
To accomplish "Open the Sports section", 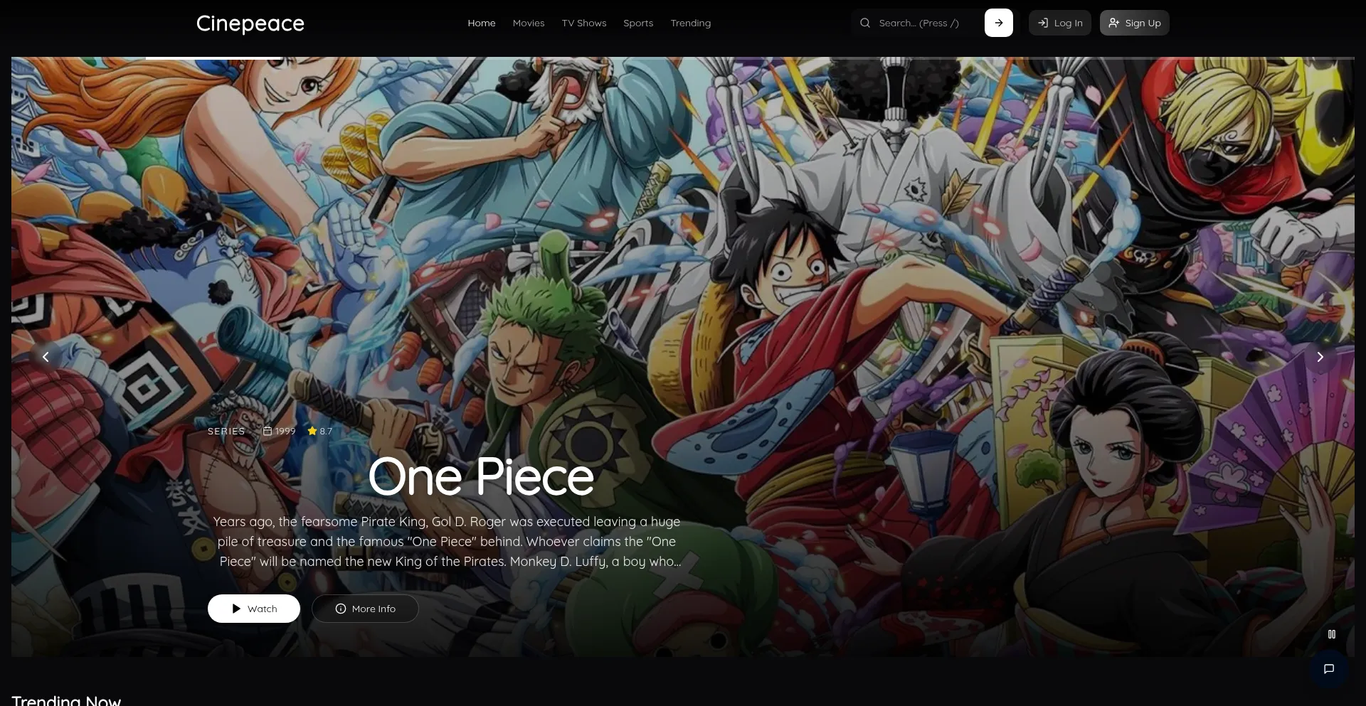I will click(x=638, y=23).
